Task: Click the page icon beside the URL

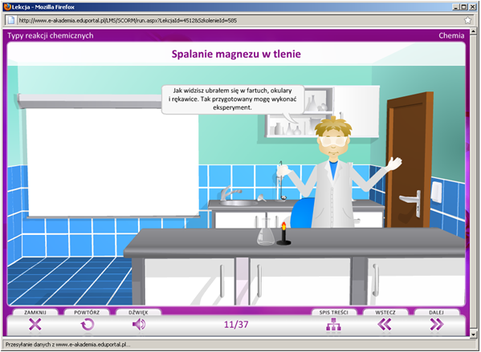Action: (11, 20)
